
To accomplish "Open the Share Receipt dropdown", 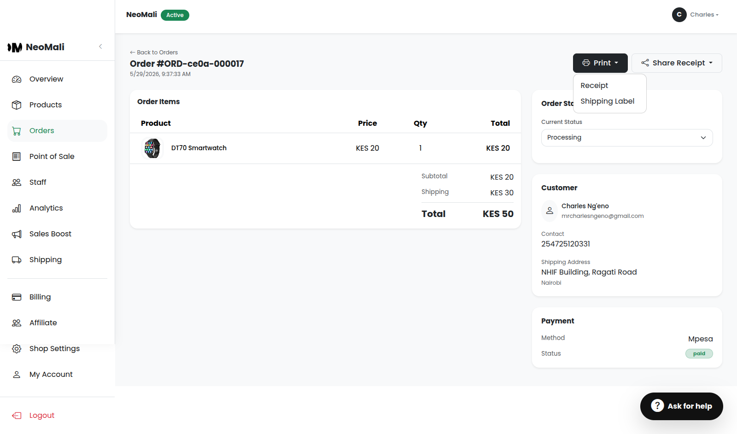I will 677,63.
